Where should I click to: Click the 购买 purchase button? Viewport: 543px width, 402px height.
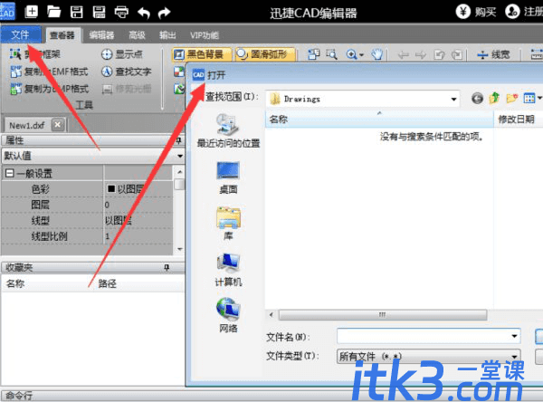pyautogui.click(x=476, y=12)
